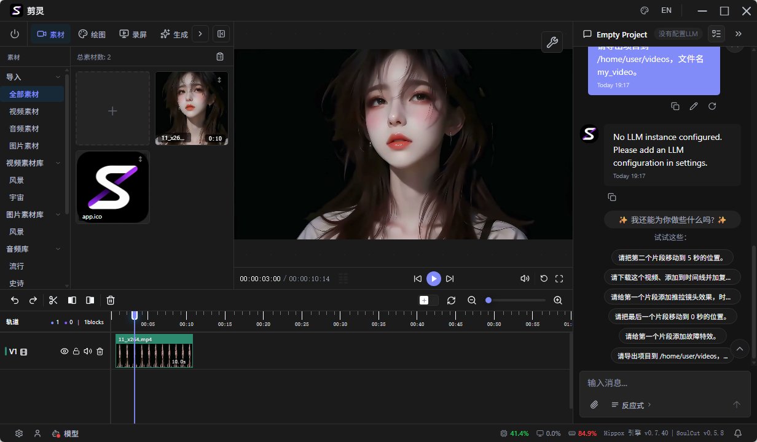Lock track V1
Image resolution: width=757 pixels, height=442 pixels.
76,351
